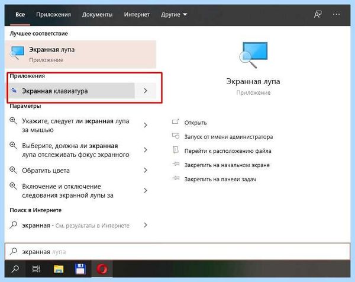Open the setting about magnifier following mouse

76,126
